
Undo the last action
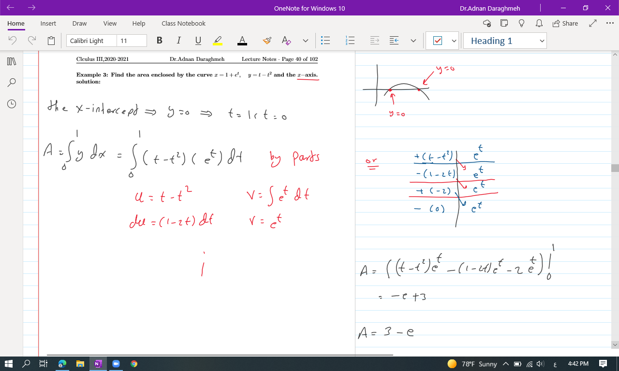13,41
